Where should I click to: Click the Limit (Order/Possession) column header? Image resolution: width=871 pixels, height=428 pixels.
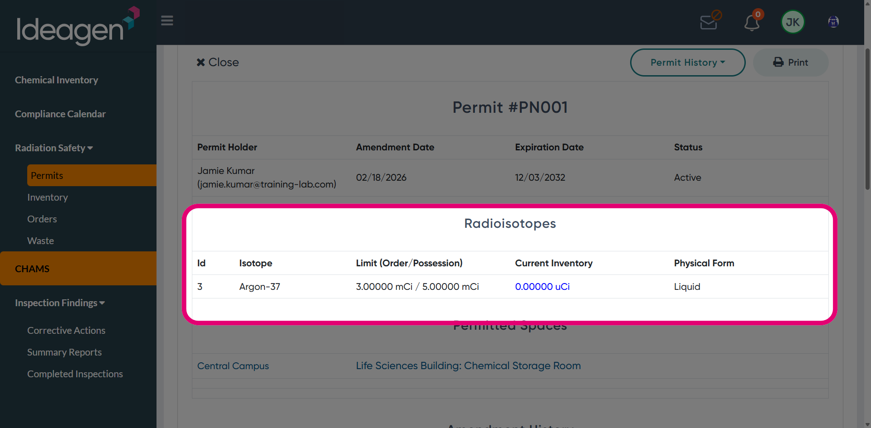pos(409,263)
